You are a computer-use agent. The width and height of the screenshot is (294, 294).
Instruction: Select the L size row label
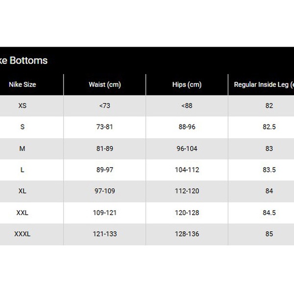23,170
